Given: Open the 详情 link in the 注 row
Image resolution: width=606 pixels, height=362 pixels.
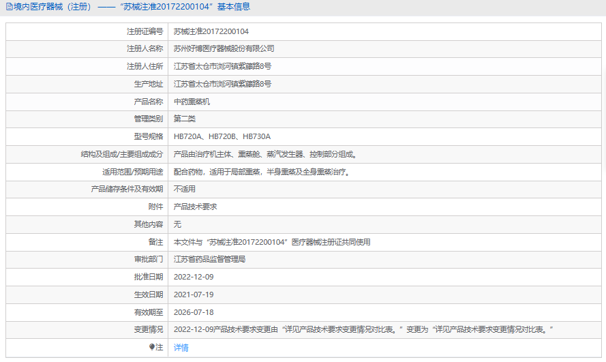Looking at the screenshot, I should point(181,348).
